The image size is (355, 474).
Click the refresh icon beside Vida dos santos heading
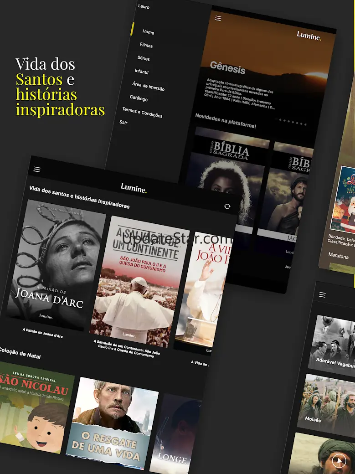click(x=227, y=206)
